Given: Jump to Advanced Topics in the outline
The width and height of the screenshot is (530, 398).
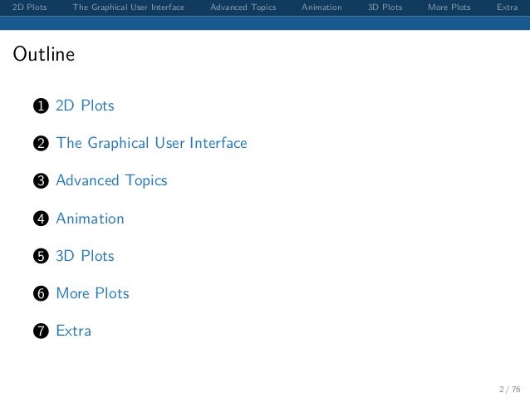Looking at the screenshot, I should (111, 180).
